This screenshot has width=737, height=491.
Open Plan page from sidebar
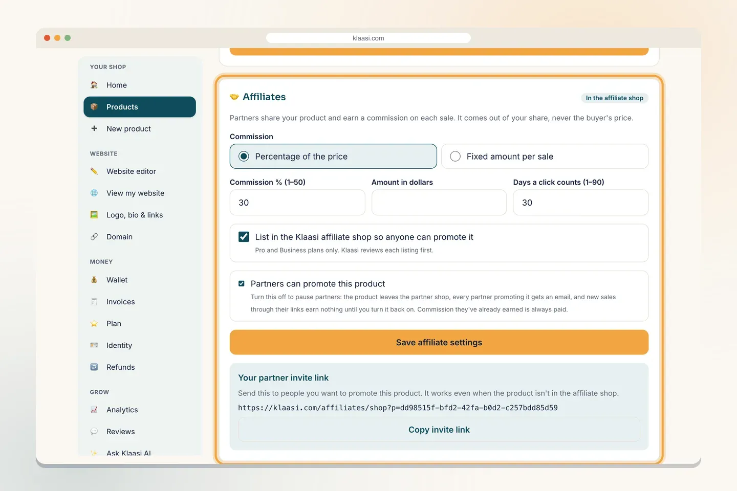[x=140, y=323]
